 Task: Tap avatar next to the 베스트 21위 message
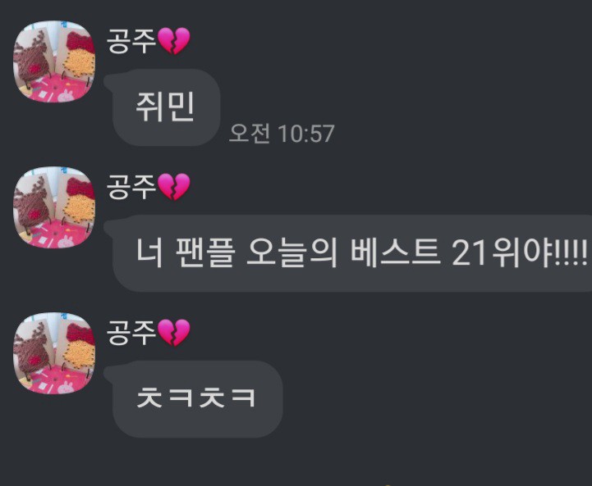(x=54, y=207)
